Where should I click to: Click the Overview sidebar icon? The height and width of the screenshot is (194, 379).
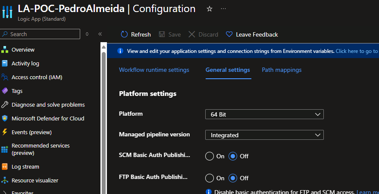(5, 49)
